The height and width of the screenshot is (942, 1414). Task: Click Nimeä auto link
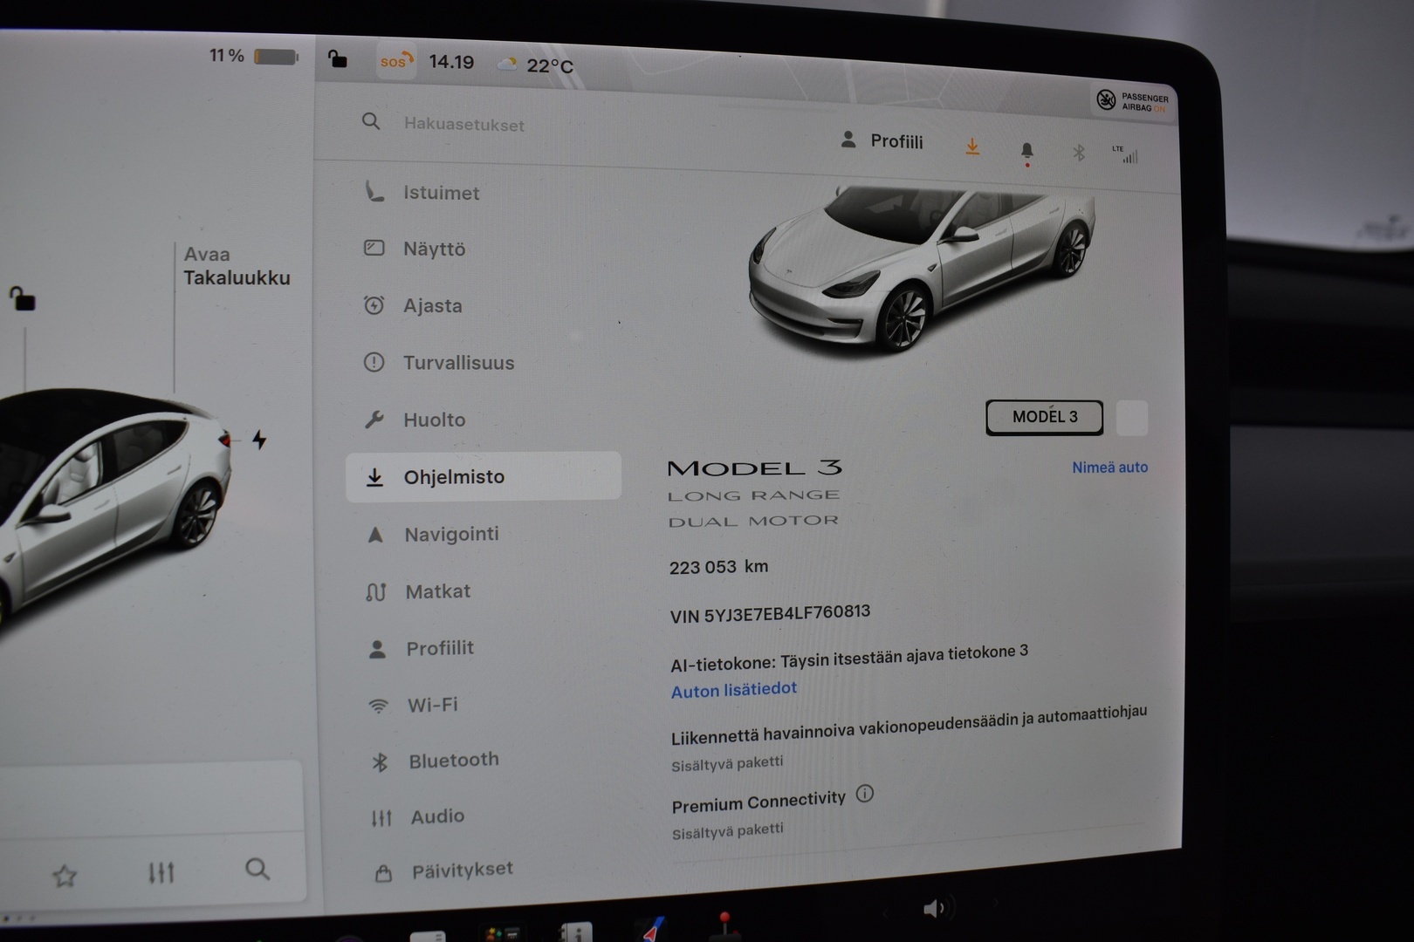[x=1109, y=468]
